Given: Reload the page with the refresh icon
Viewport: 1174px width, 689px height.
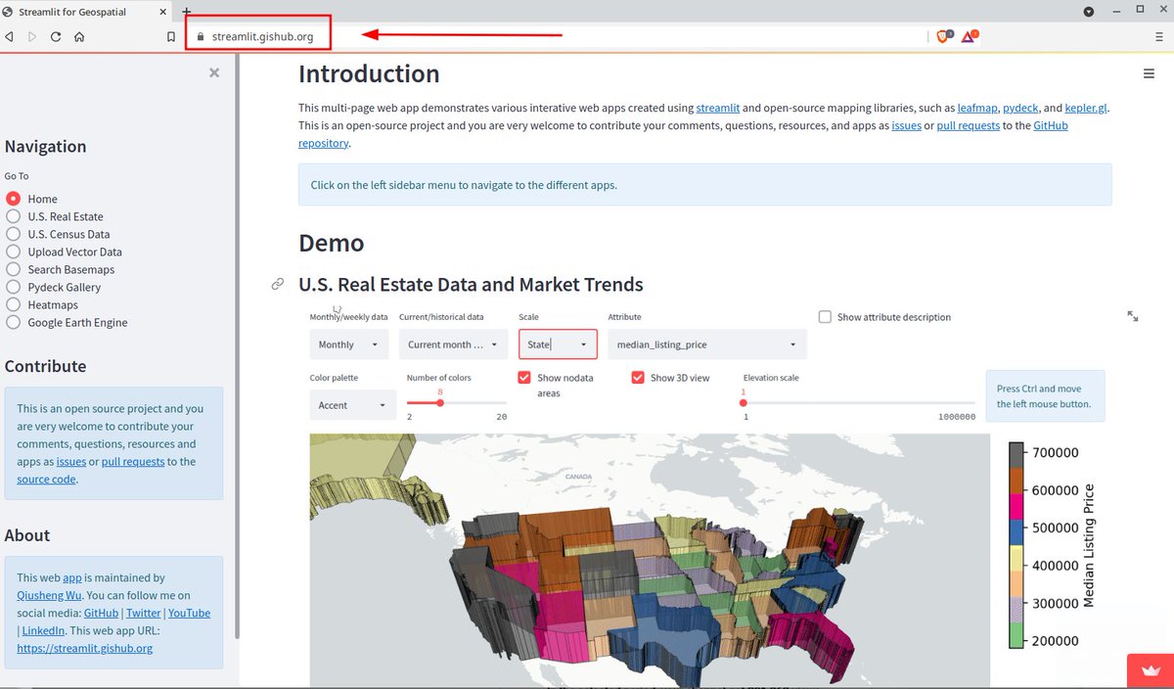Looking at the screenshot, I should 56,36.
